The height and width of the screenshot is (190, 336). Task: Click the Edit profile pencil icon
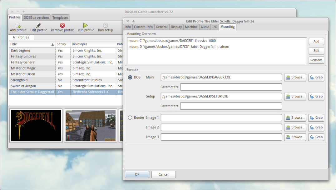click(39, 26)
